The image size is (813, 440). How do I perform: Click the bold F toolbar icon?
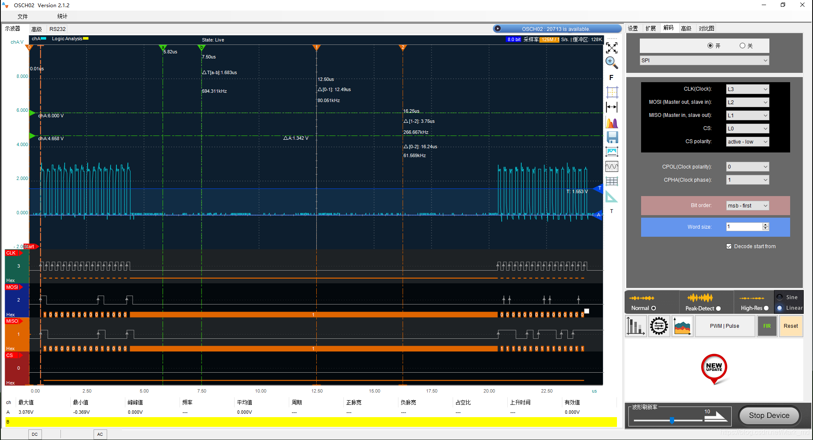[x=611, y=77]
